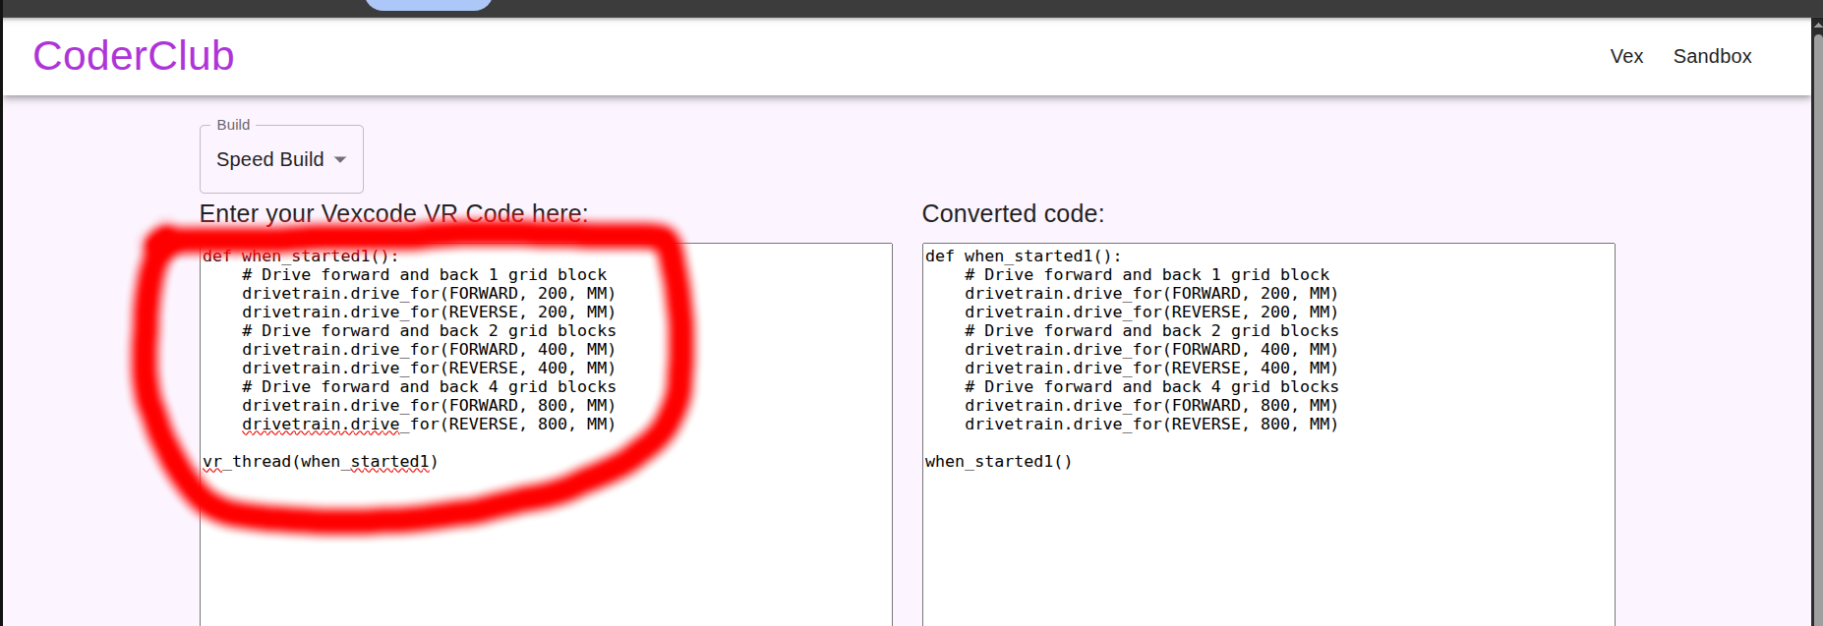Click def when_started1(): in converted code box
Image resolution: width=1823 pixels, height=626 pixels.
(1023, 256)
